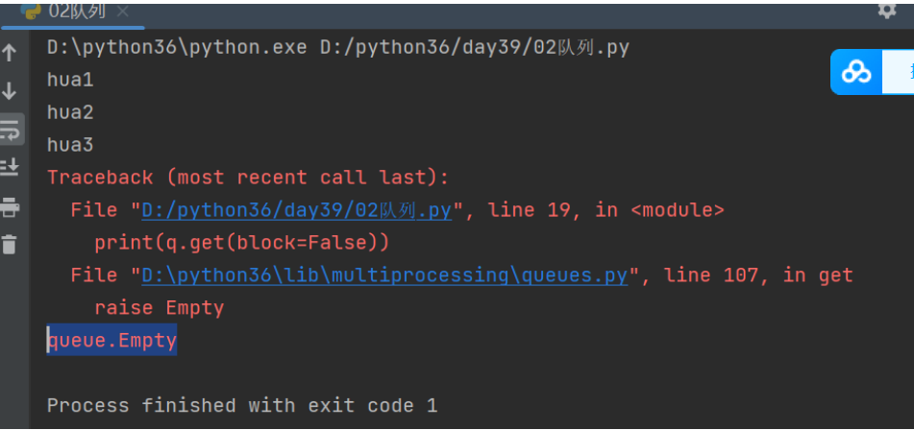The image size is (914, 430).
Task: Click the 'raise Empty' line
Action: (x=159, y=308)
